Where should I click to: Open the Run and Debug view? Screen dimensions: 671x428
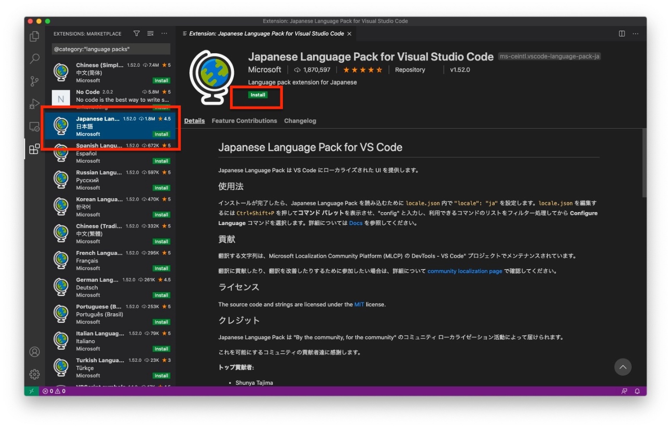35,104
